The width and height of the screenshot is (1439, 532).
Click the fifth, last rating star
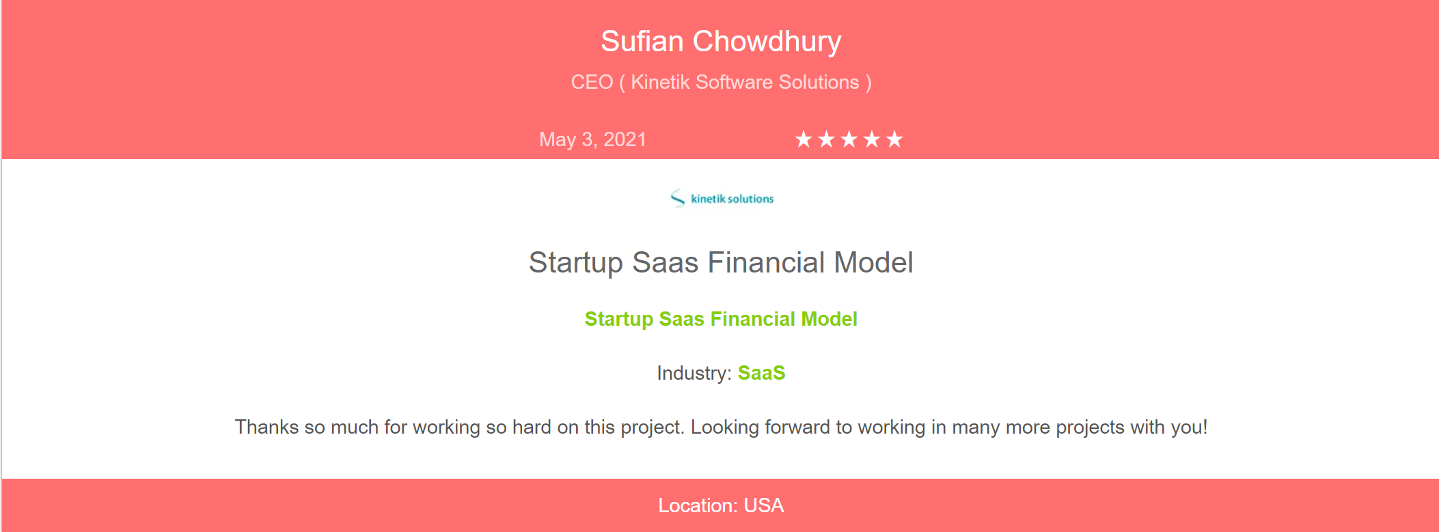894,139
